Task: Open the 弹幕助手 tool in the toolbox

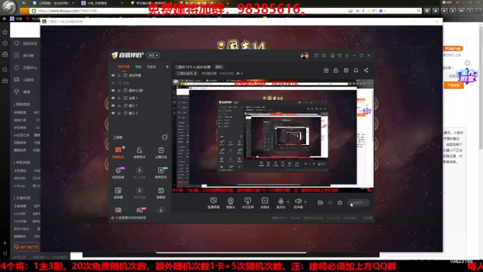Action: click(x=118, y=153)
